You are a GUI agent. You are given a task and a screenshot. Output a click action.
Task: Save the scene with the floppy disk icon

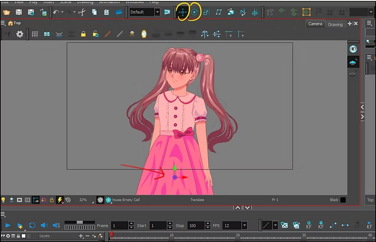pos(19,12)
